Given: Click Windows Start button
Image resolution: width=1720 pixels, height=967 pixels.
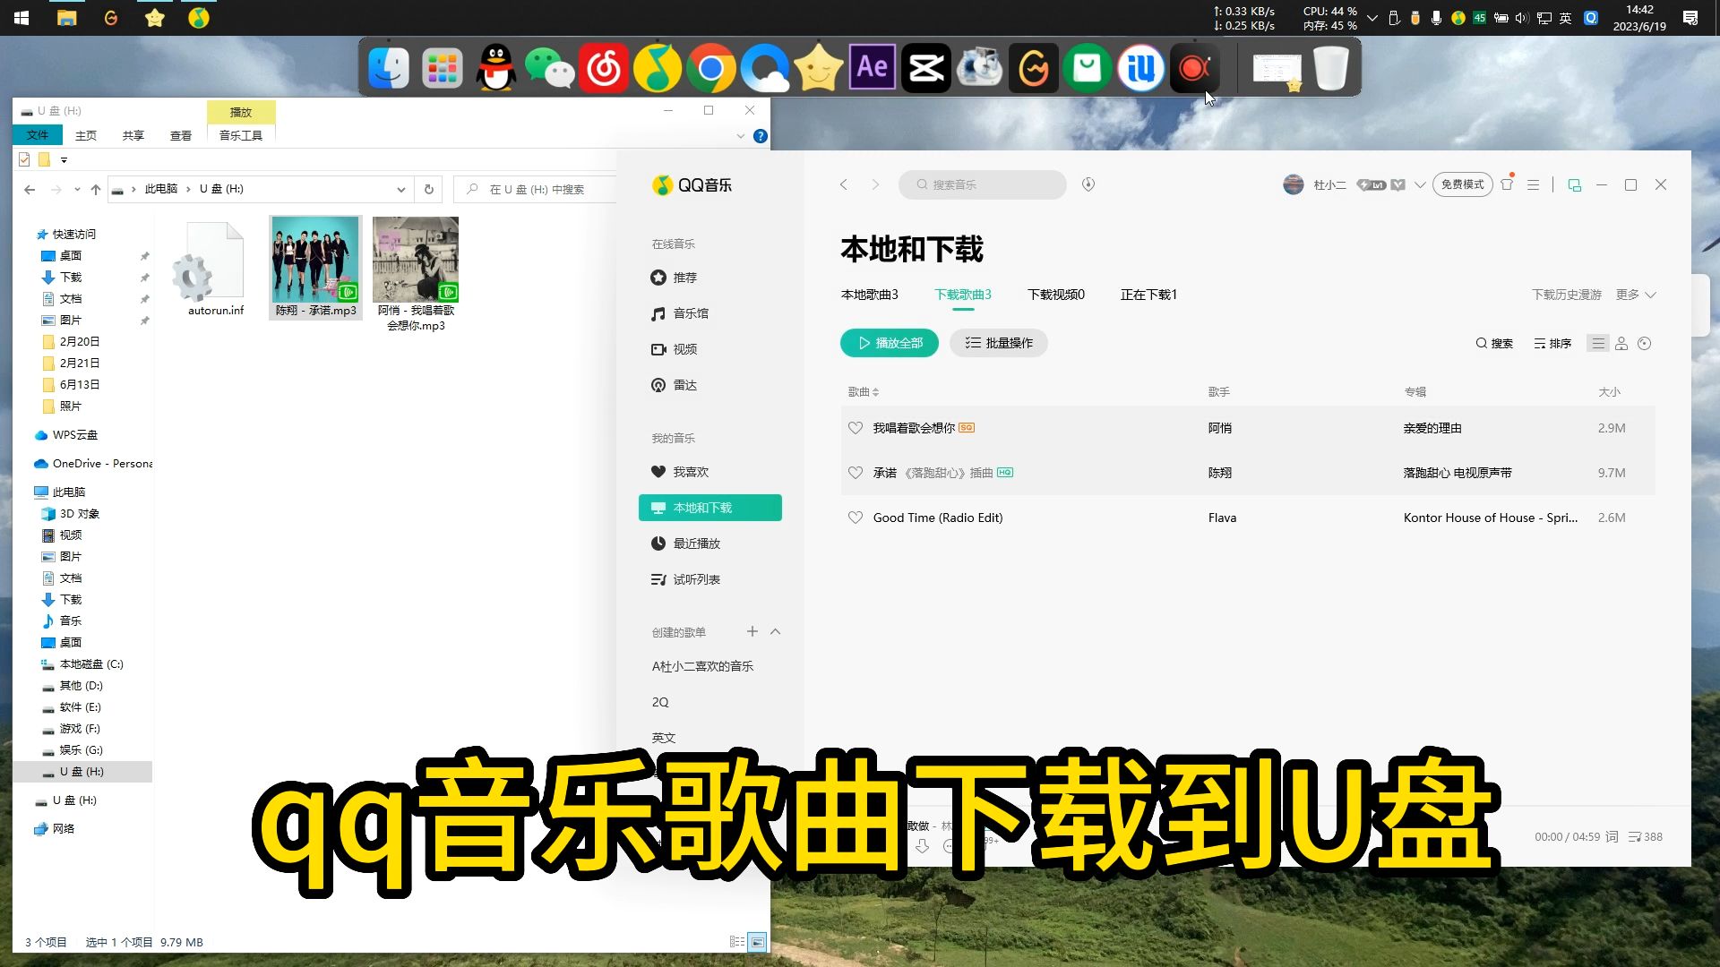Looking at the screenshot, I should click(21, 17).
